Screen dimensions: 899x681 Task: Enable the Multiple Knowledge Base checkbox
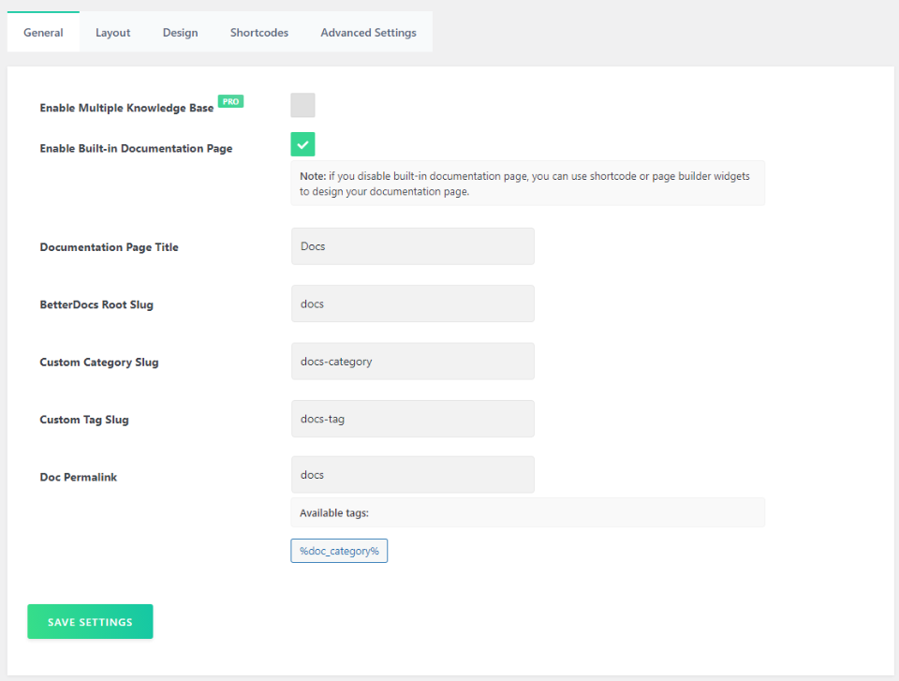(302, 106)
